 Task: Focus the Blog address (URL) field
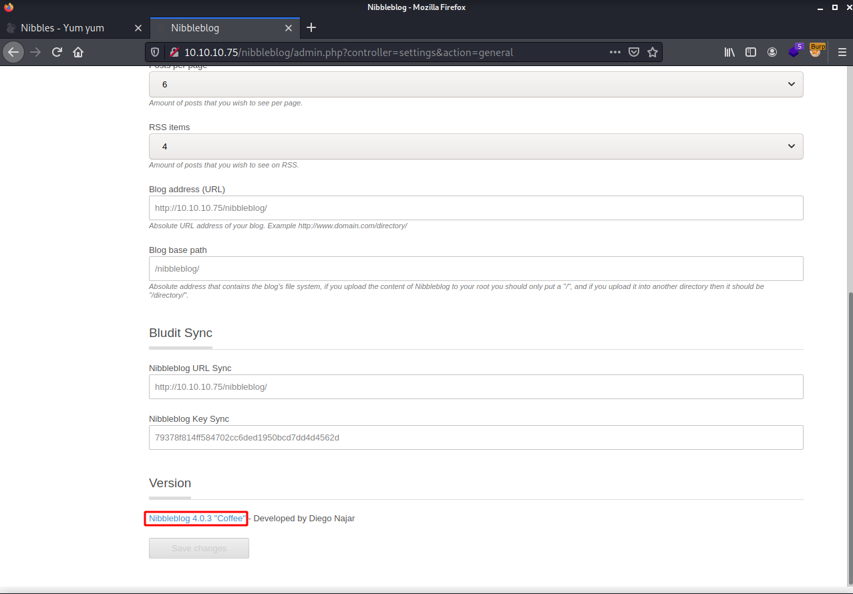476,208
